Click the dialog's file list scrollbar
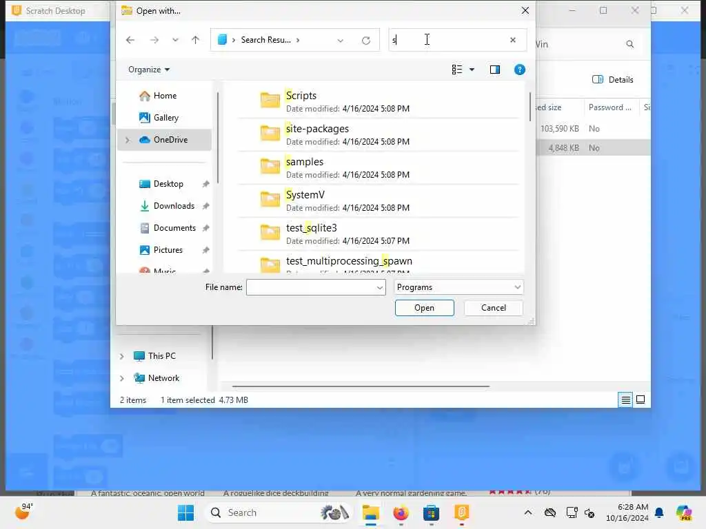This screenshot has width=706, height=529. (530, 107)
